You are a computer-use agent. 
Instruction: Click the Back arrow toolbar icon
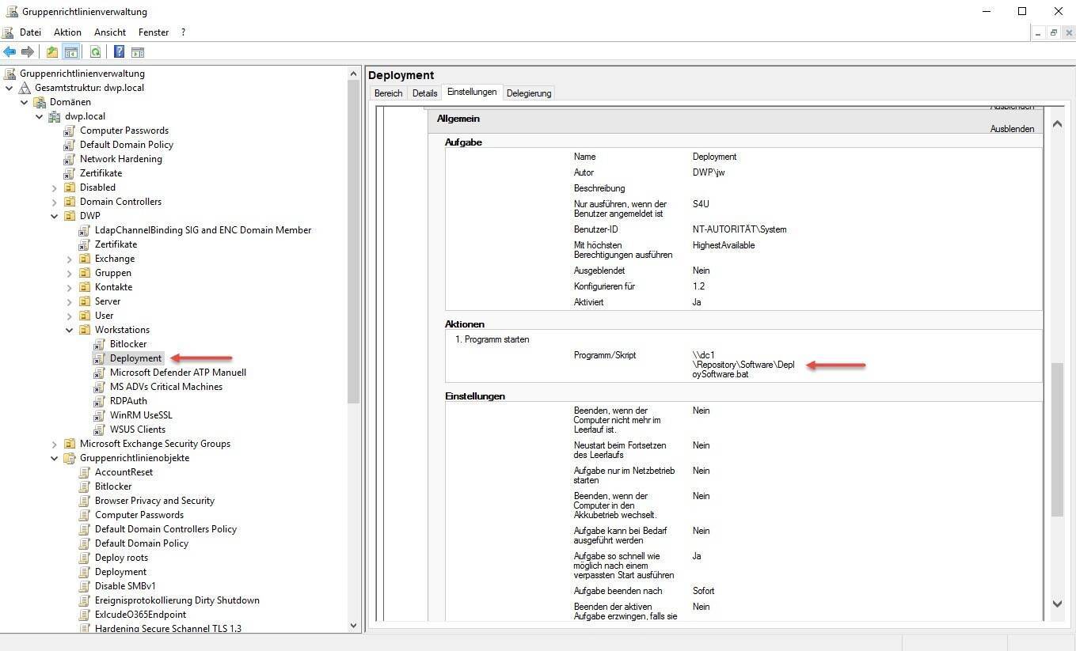pyautogui.click(x=10, y=52)
